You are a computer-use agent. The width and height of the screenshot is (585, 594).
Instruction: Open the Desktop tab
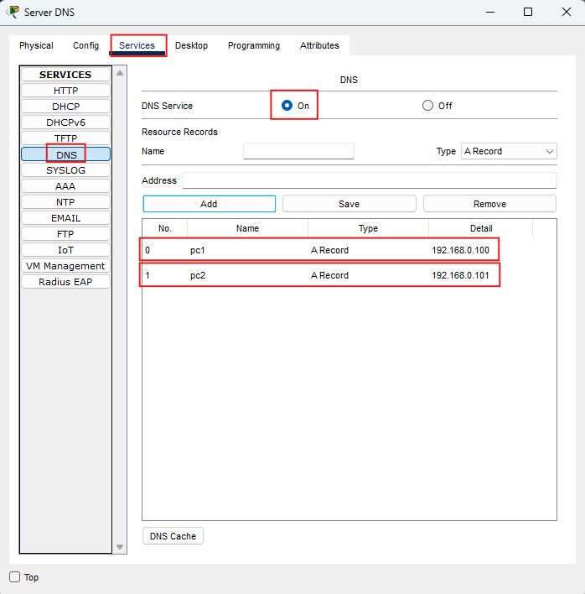tap(191, 45)
